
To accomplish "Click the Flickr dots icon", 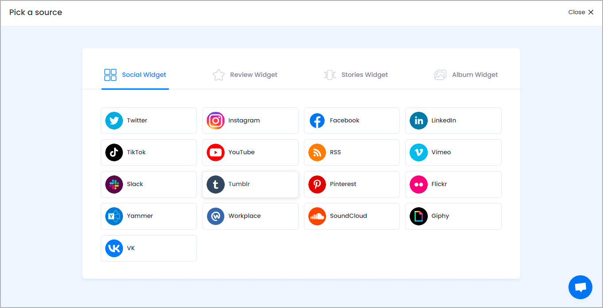I will 419,184.
